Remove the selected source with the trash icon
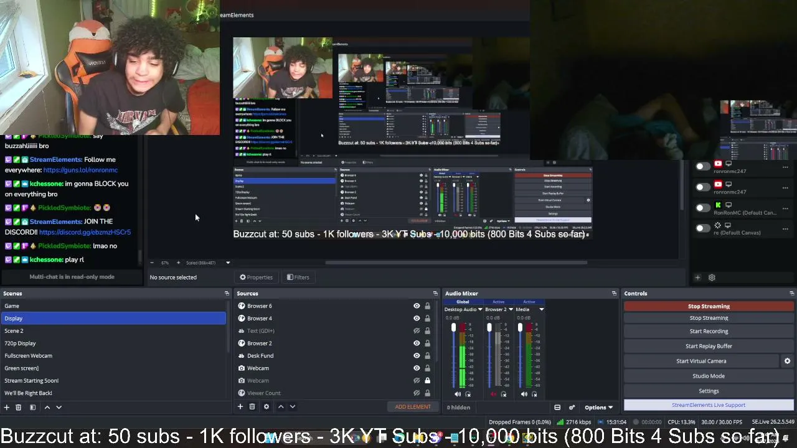797x448 pixels. click(x=252, y=407)
